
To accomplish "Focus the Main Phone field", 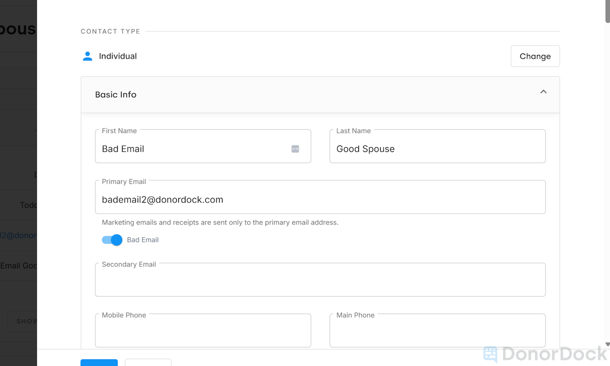I will [437, 333].
